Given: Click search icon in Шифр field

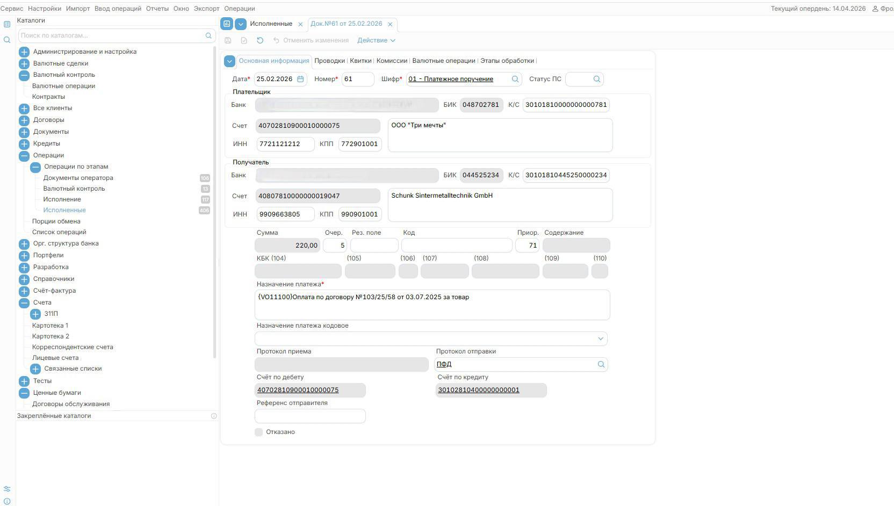Looking at the screenshot, I should point(515,79).
